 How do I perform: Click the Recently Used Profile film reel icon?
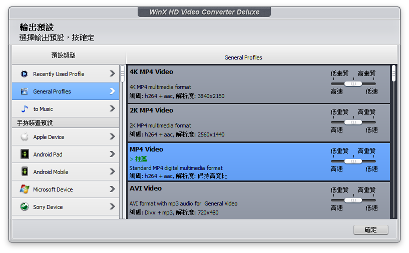pyautogui.click(x=24, y=74)
